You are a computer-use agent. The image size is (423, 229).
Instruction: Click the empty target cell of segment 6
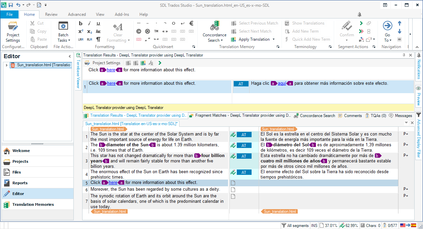(x=328, y=189)
